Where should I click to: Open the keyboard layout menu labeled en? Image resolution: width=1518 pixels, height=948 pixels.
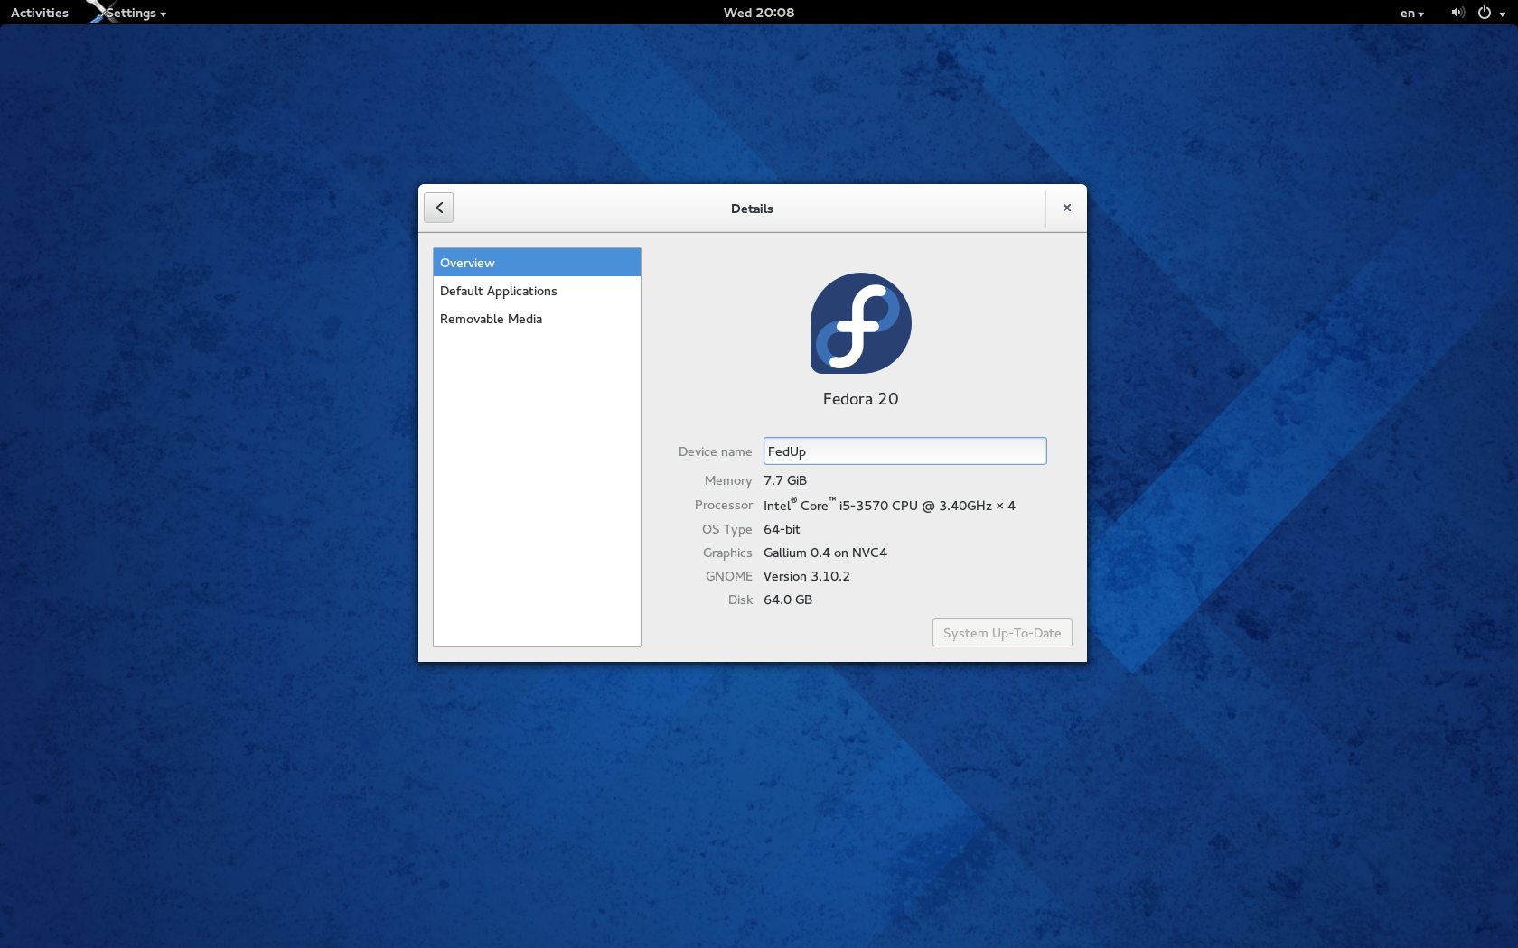pos(1410,13)
